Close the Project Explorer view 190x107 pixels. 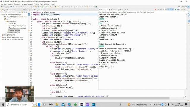(14, 10)
